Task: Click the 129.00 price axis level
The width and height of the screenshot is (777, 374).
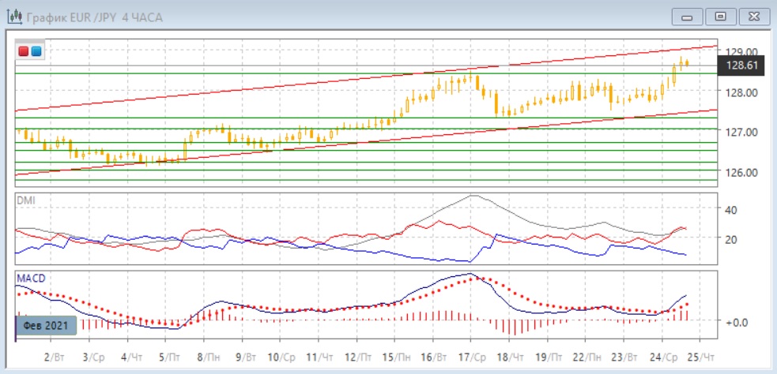Action: click(741, 51)
